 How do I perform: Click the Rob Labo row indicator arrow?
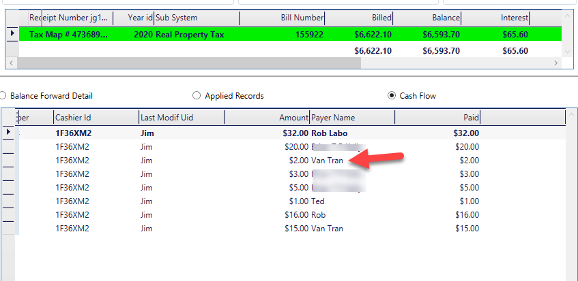[x=8, y=132]
